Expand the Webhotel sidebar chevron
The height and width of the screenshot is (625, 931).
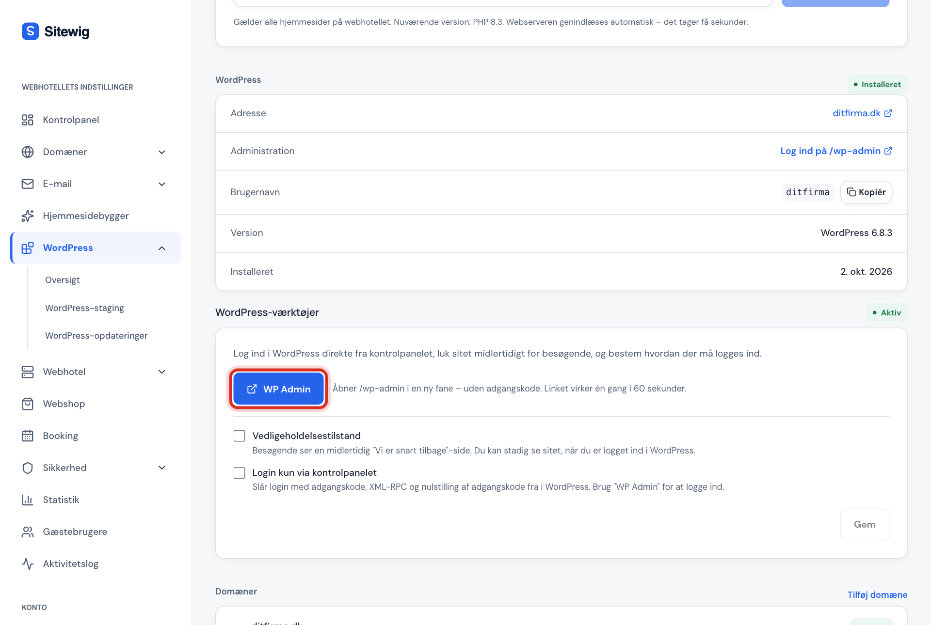point(162,372)
